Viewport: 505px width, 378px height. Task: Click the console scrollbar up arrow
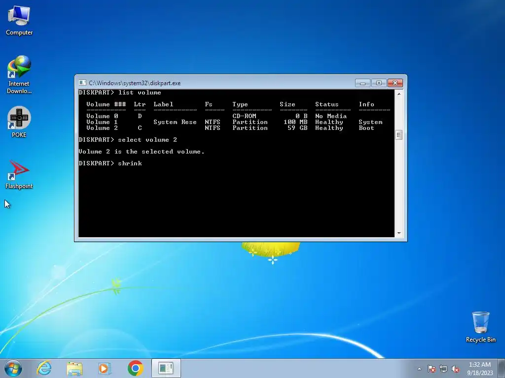398,94
